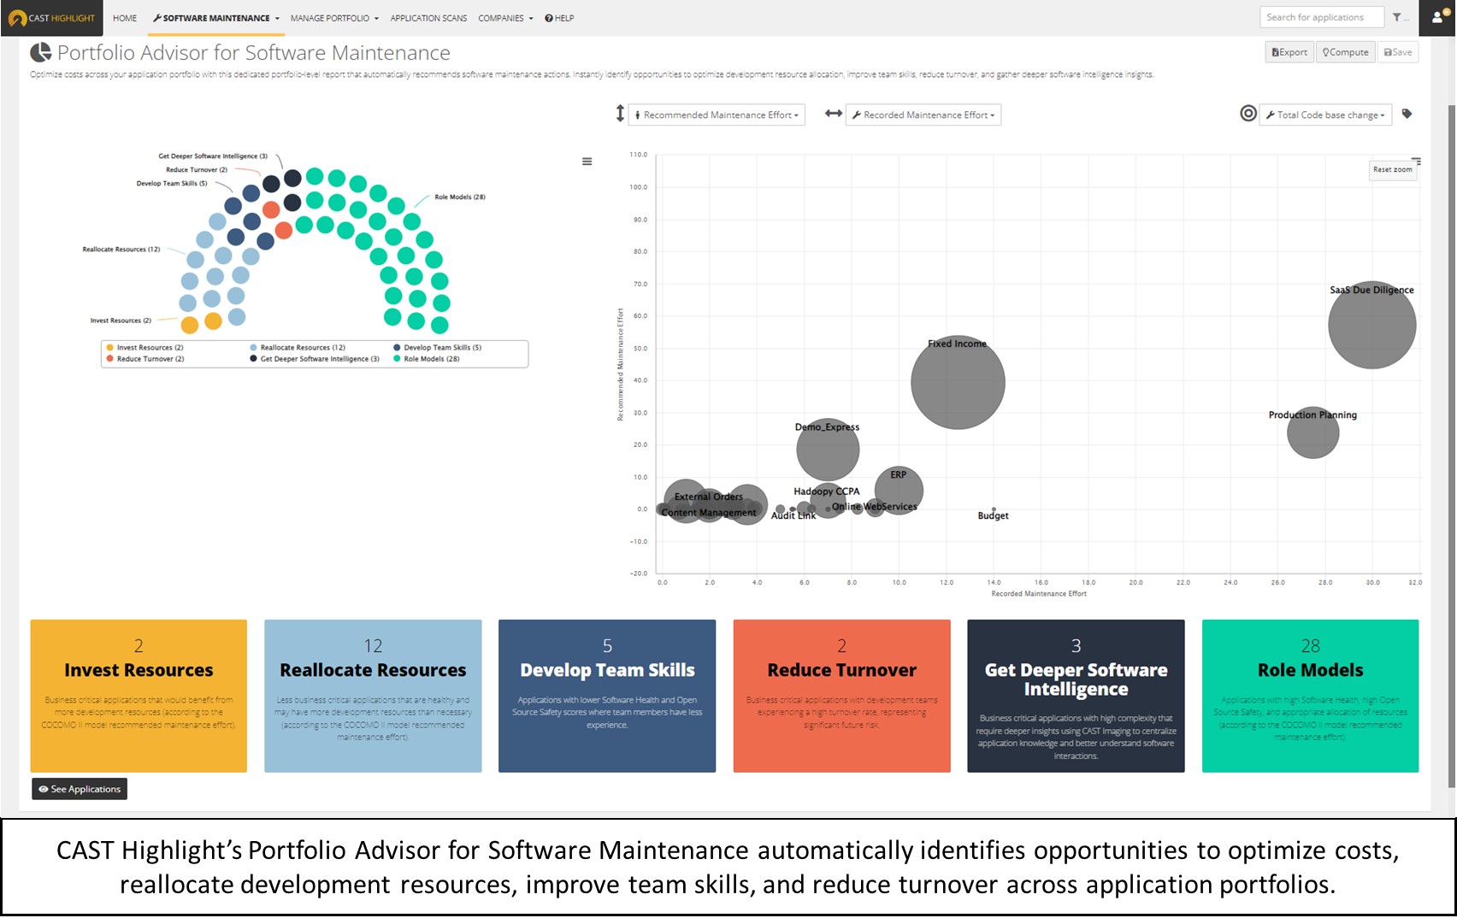Go to Application Scans menu item
The height and width of the screenshot is (918, 1457).
click(x=428, y=18)
